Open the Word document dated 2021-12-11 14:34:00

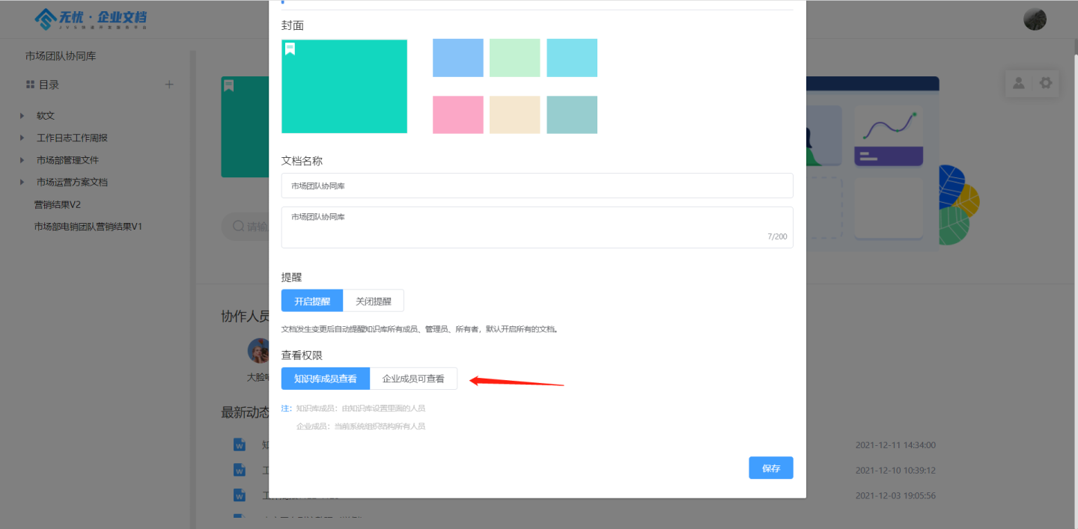click(240, 445)
